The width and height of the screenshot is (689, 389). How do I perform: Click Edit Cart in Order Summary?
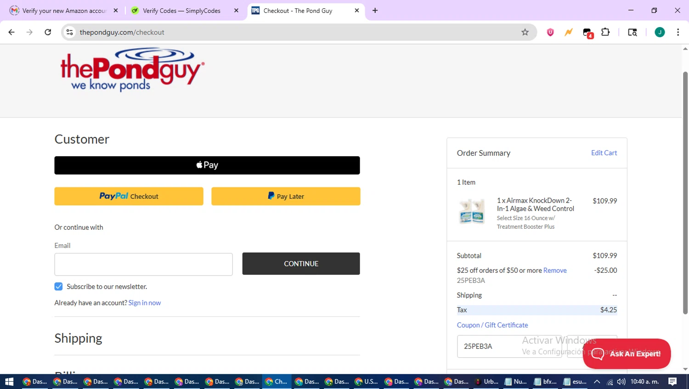(604, 153)
